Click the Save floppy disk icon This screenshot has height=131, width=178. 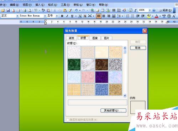click(8, 10)
